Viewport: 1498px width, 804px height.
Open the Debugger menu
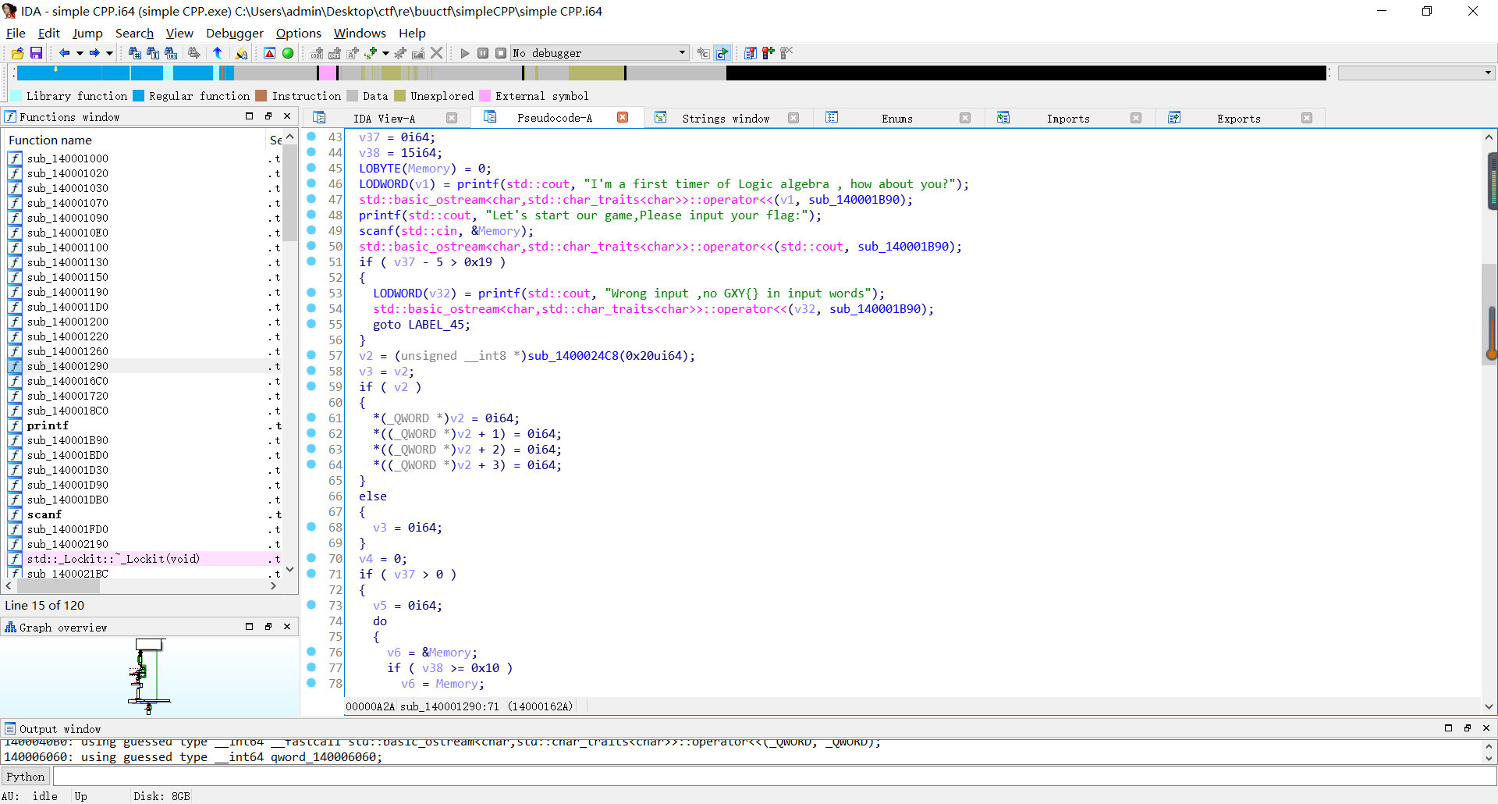234,33
